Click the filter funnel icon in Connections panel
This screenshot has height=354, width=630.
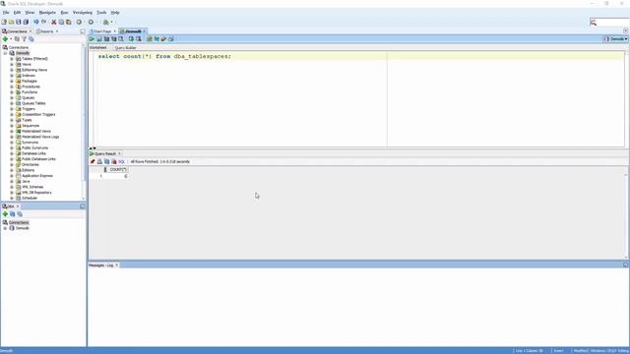24,39
